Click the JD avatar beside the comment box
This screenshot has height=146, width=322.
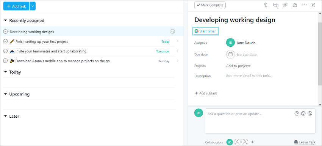pos(199,113)
